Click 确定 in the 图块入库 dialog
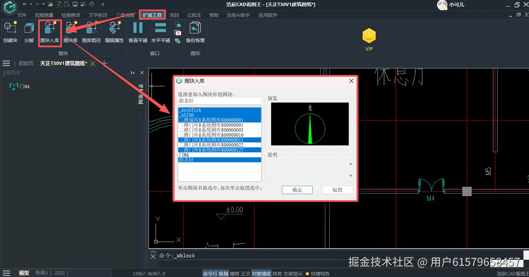529x277 pixels. point(297,190)
